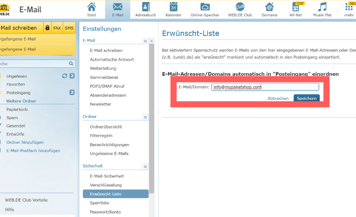Click the settings list scrollbar
Screen dimensions: 356x217
pos(152,118)
